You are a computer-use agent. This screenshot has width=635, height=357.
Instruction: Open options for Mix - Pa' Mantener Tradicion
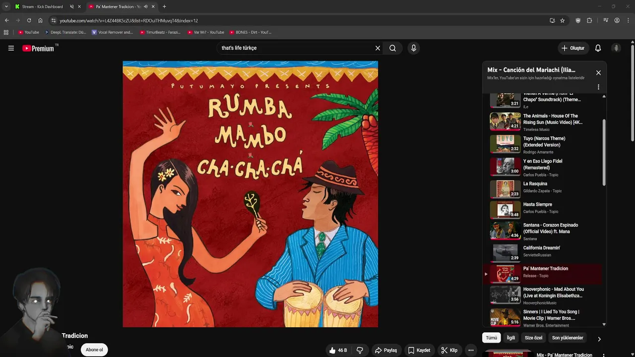(x=603, y=355)
